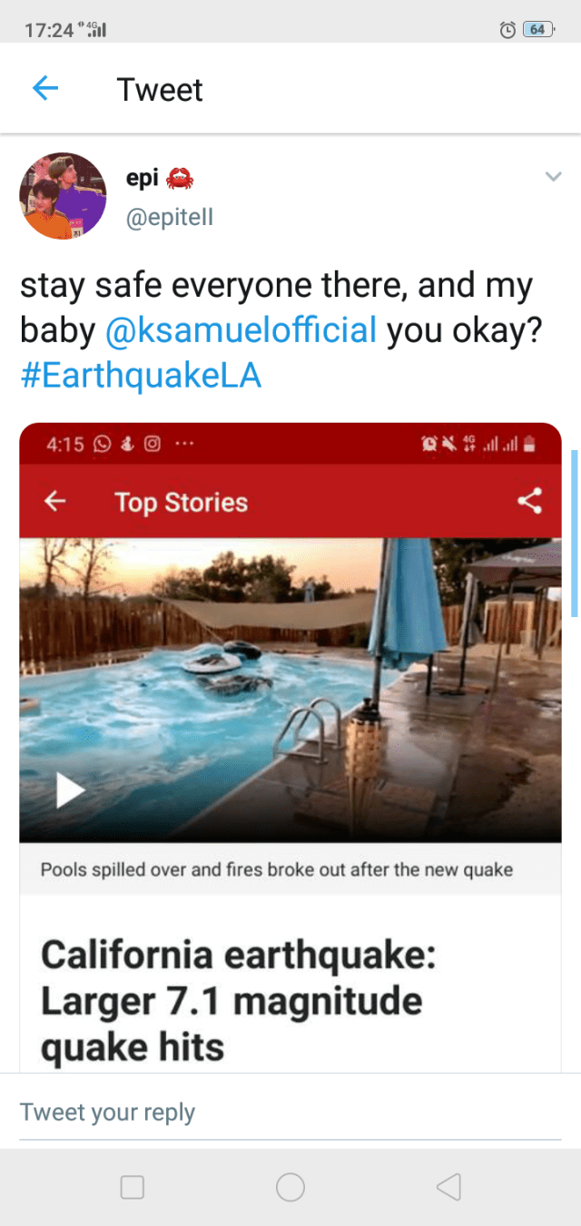
Task: Tap the battery indicator showing 64
Action: coord(538,30)
